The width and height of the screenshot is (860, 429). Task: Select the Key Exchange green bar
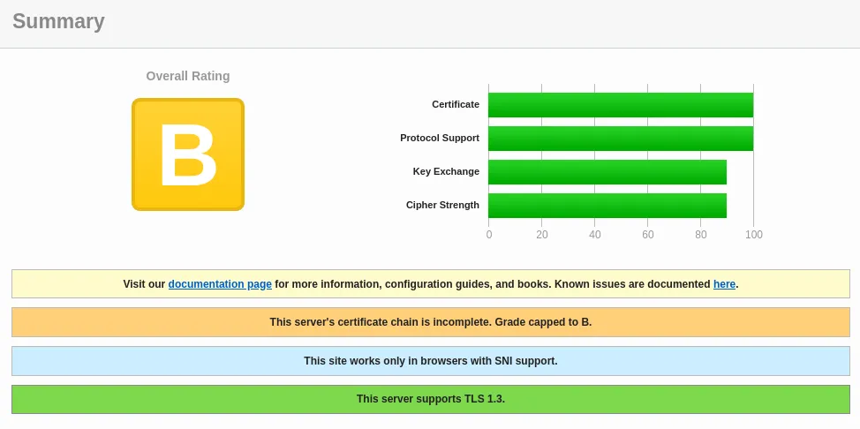[x=607, y=172]
